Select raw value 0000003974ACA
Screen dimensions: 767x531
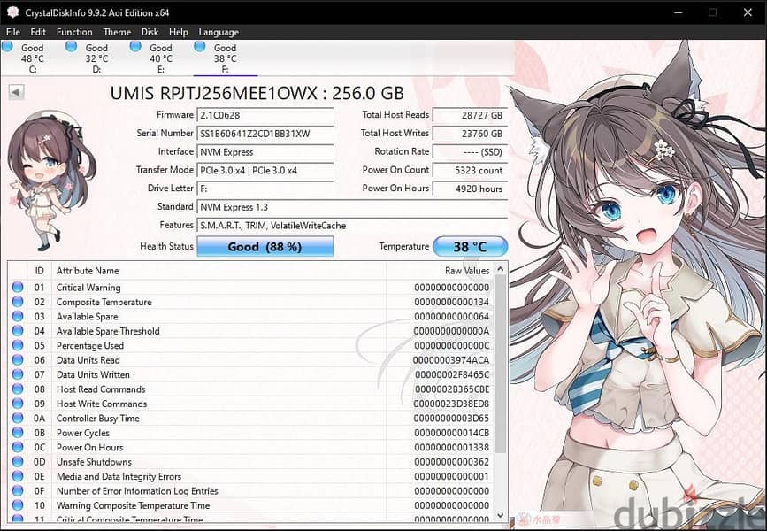[x=450, y=360]
